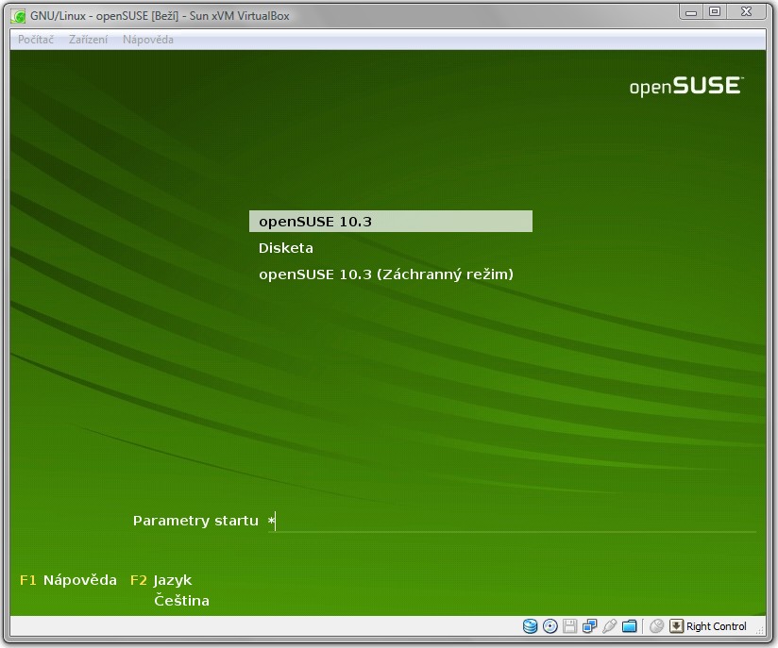778x648 pixels.
Task: Minimize the VirtualBox window
Action: (x=691, y=12)
